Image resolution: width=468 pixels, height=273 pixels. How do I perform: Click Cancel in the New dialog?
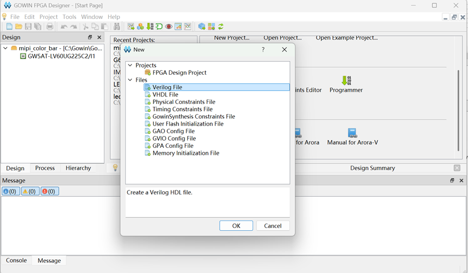click(273, 226)
